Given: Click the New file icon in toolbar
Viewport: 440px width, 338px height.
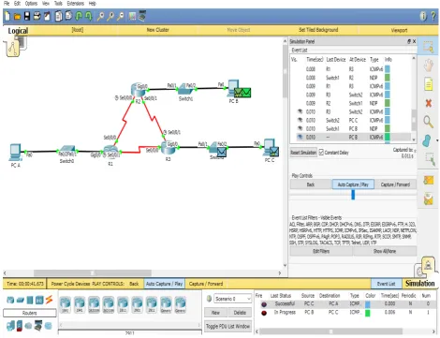Looking at the screenshot, I should [7, 16].
